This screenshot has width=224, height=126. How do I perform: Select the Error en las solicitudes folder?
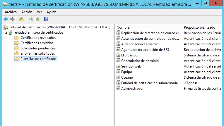coord(37,53)
